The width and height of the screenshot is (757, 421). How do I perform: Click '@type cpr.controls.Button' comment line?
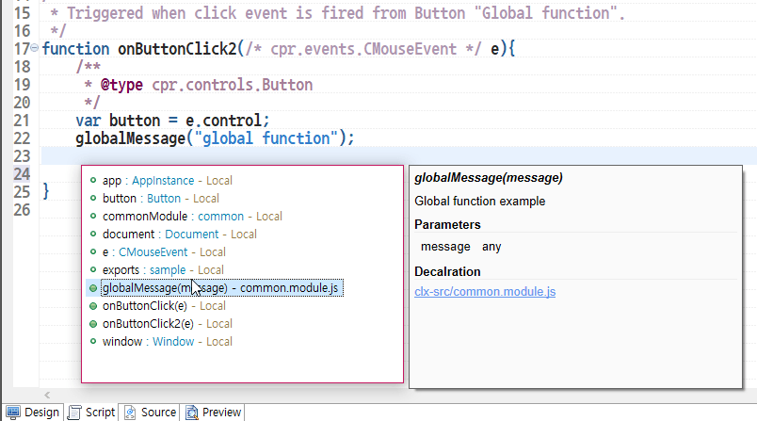click(199, 85)
